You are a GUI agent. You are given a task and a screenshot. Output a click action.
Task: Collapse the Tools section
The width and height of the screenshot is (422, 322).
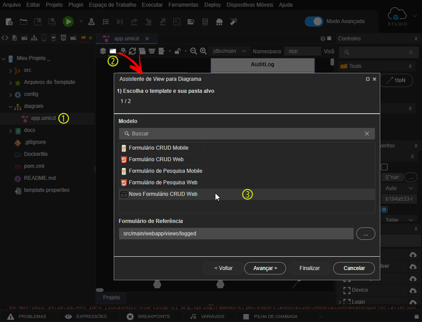pyautogui.click(x=410, y=66)
